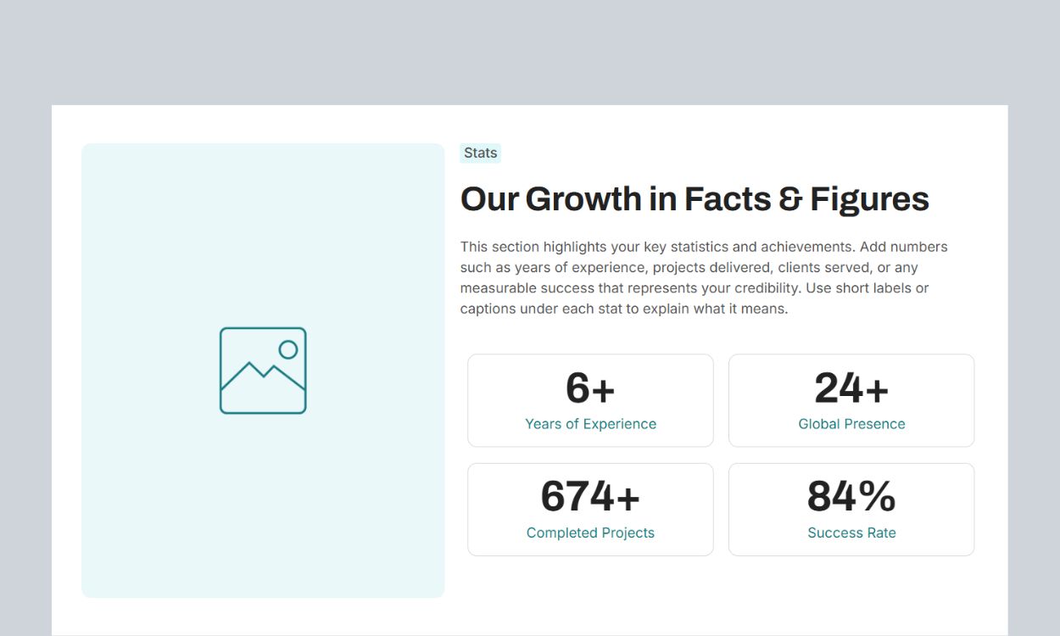Select the paragraph starting "This section highlights"

(704, 277)
